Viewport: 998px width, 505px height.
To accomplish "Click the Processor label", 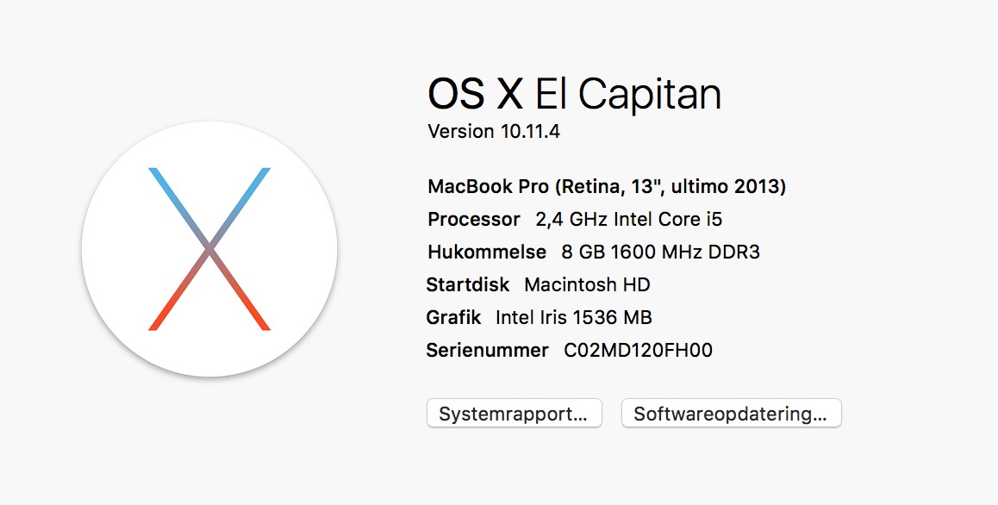I will click(x=473, y=219).
